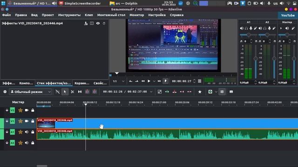Click the mix clips checkerboard icon
Viewport: 298px width, 167px height.
coord(160,92)
